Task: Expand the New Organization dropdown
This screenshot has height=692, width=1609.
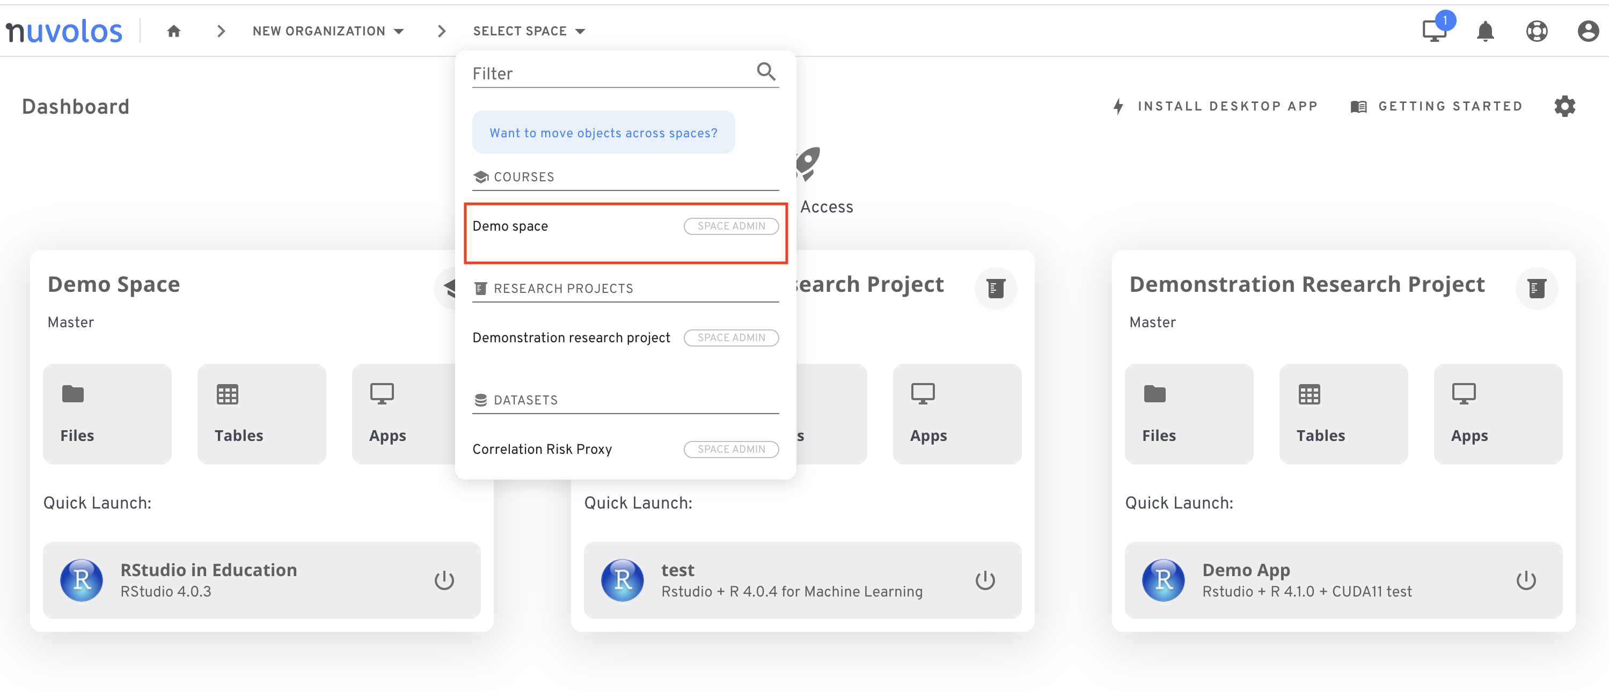Action: point(328,31)
